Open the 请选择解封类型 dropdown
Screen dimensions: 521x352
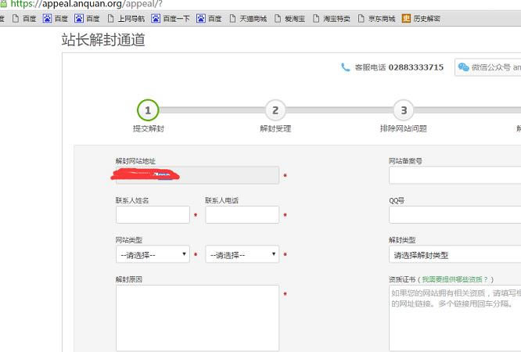coord(455,254)
